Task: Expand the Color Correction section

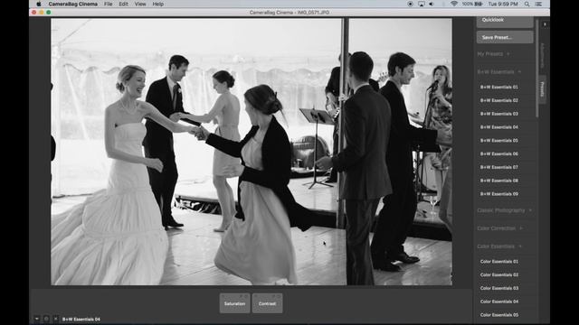Action: click(500, 228)
